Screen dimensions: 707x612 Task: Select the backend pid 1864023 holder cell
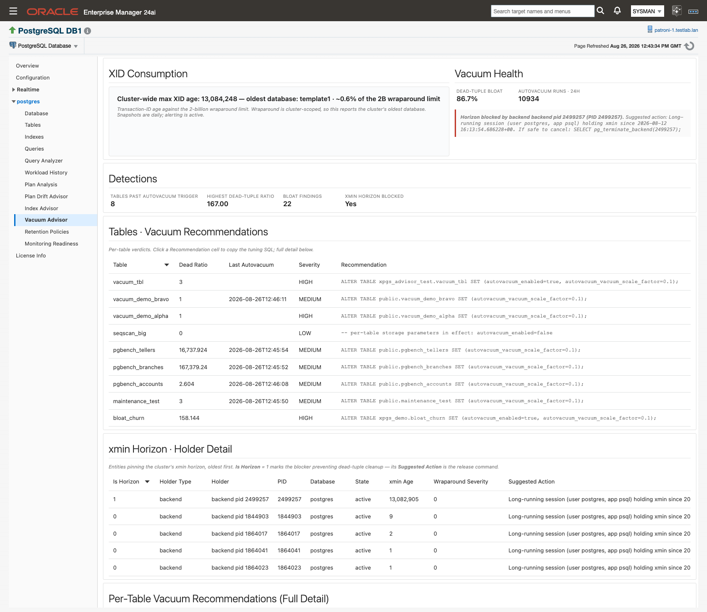pos(240,568)
